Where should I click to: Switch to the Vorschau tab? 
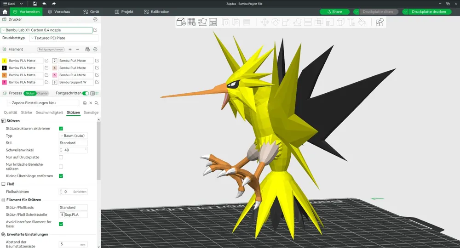tap(59, 12)
